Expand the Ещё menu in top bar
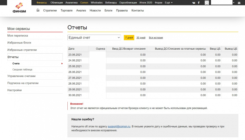Screen dimensions: 245x140 coord(168,2)
